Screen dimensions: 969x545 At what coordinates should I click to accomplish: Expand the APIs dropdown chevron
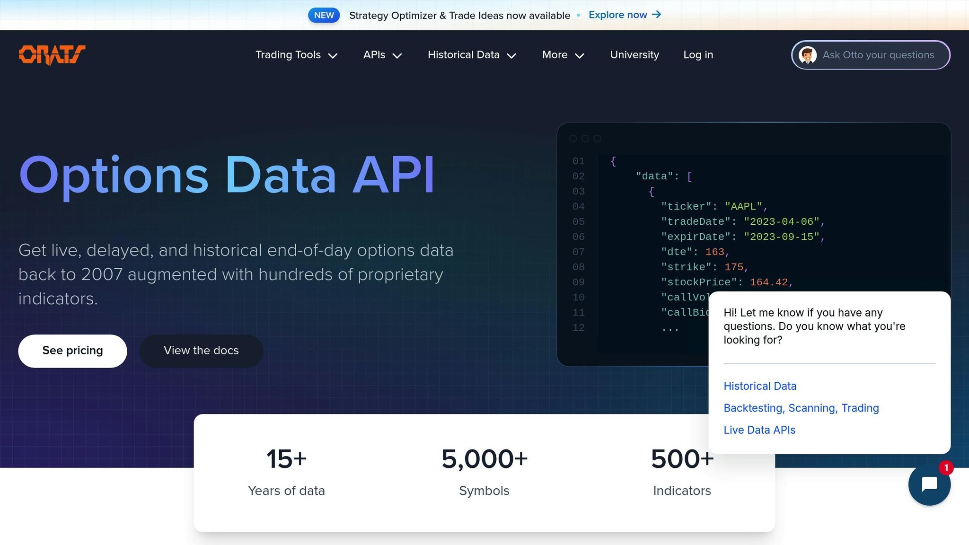(397, 55)
